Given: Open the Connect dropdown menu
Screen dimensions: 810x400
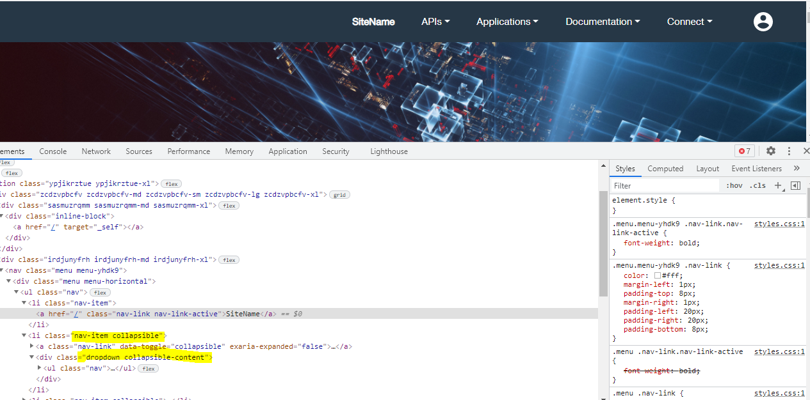Looking at the screenshot, I should (x=690, y=22).
